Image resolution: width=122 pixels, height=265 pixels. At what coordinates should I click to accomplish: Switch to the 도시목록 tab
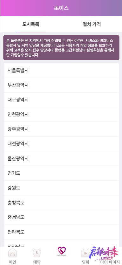31,24
